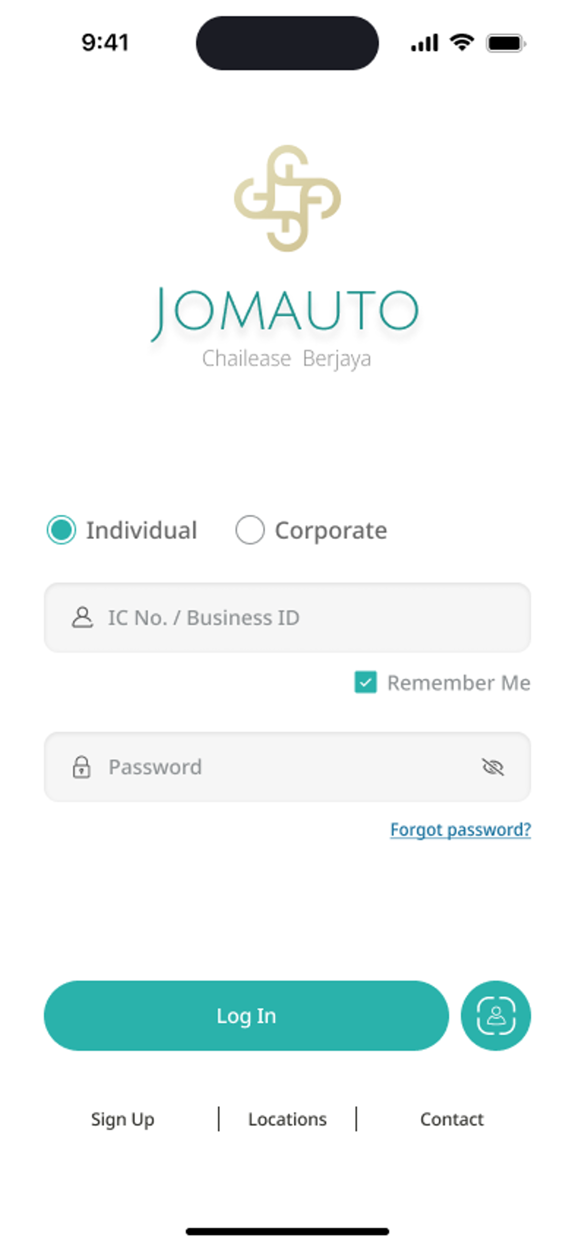Select the Individual radio button
575x1247 pixels.
coord(61,530)
